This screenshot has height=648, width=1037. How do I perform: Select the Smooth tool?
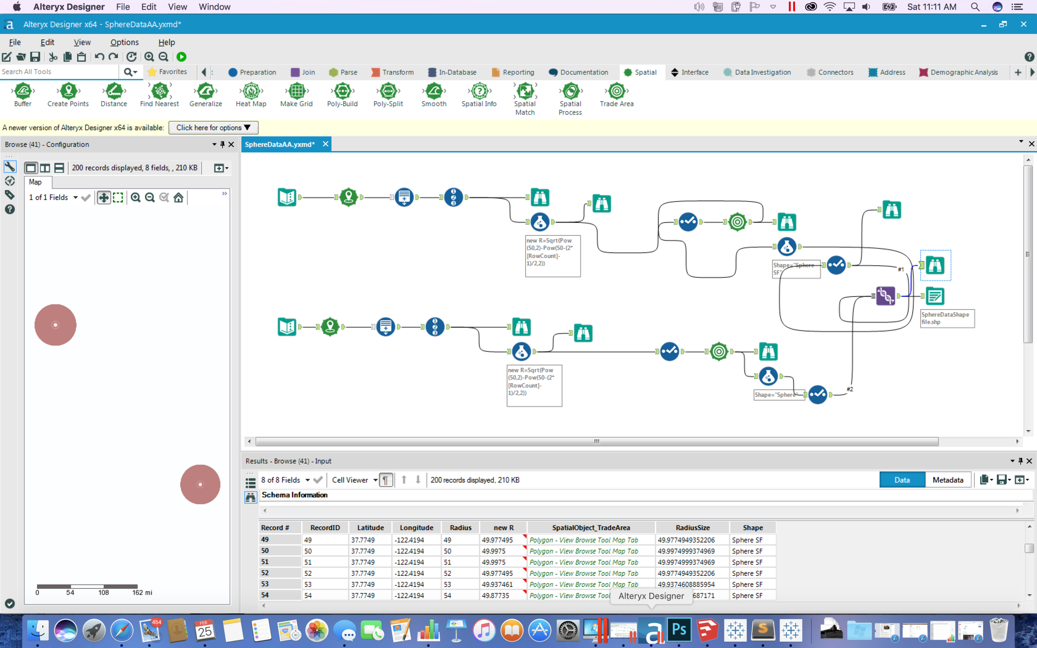[434, 95]
